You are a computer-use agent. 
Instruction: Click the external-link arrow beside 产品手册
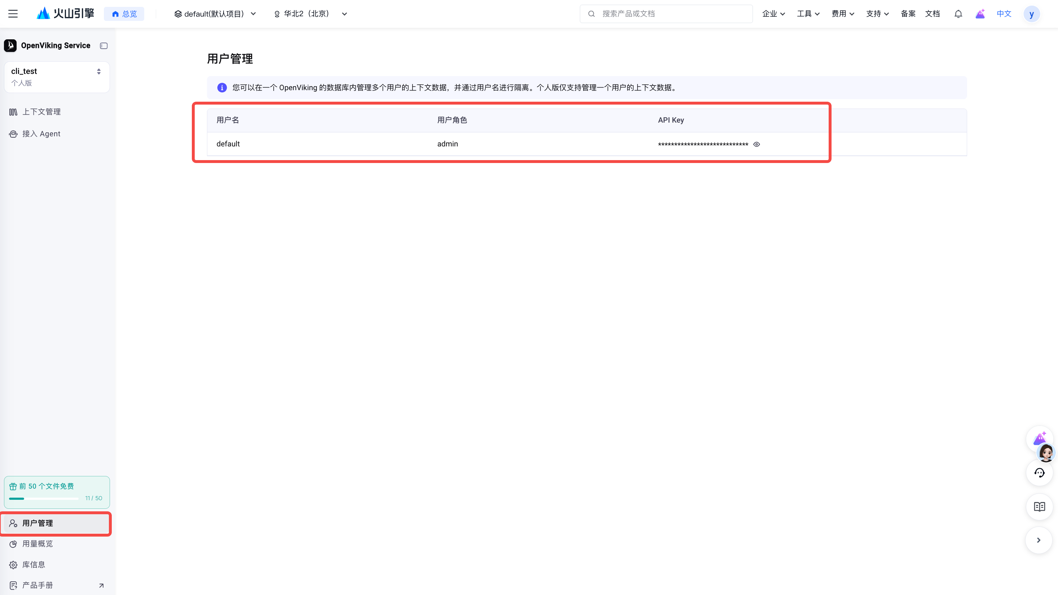(x=101, y=586)
